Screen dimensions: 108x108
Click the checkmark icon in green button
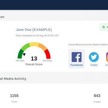[103, 27]
